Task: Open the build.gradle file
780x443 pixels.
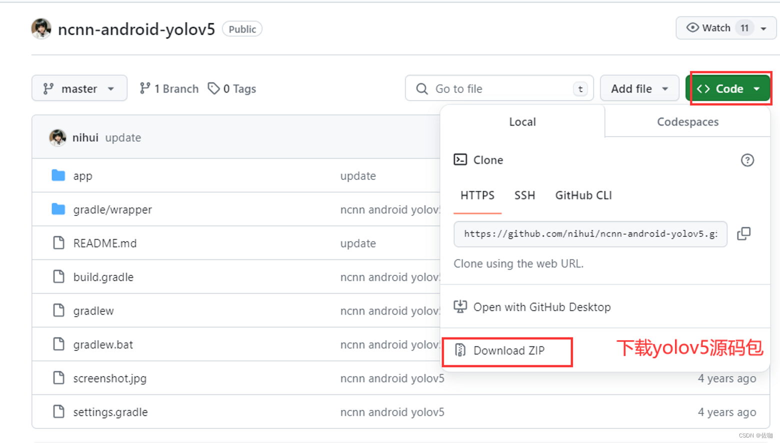Action: (103, 277)
